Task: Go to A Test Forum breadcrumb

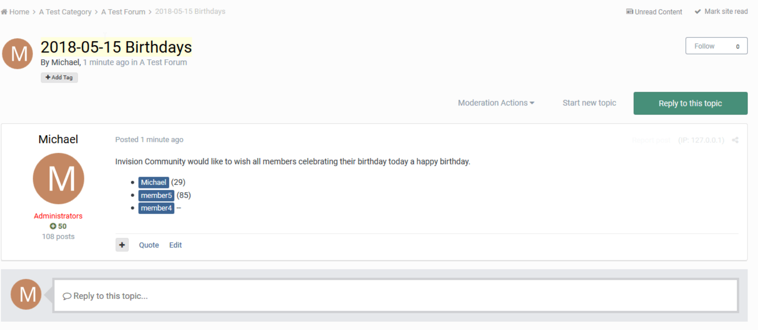Action: tap(123, 12)
